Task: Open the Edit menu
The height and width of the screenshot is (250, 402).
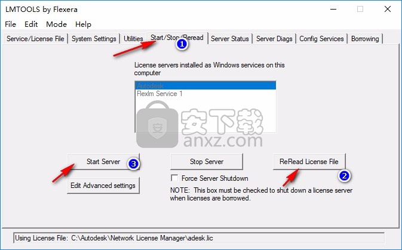Action: tap(31, 24)
